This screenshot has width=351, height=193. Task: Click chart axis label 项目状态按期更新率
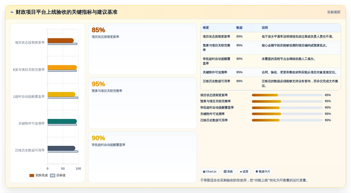click(30, 43)
